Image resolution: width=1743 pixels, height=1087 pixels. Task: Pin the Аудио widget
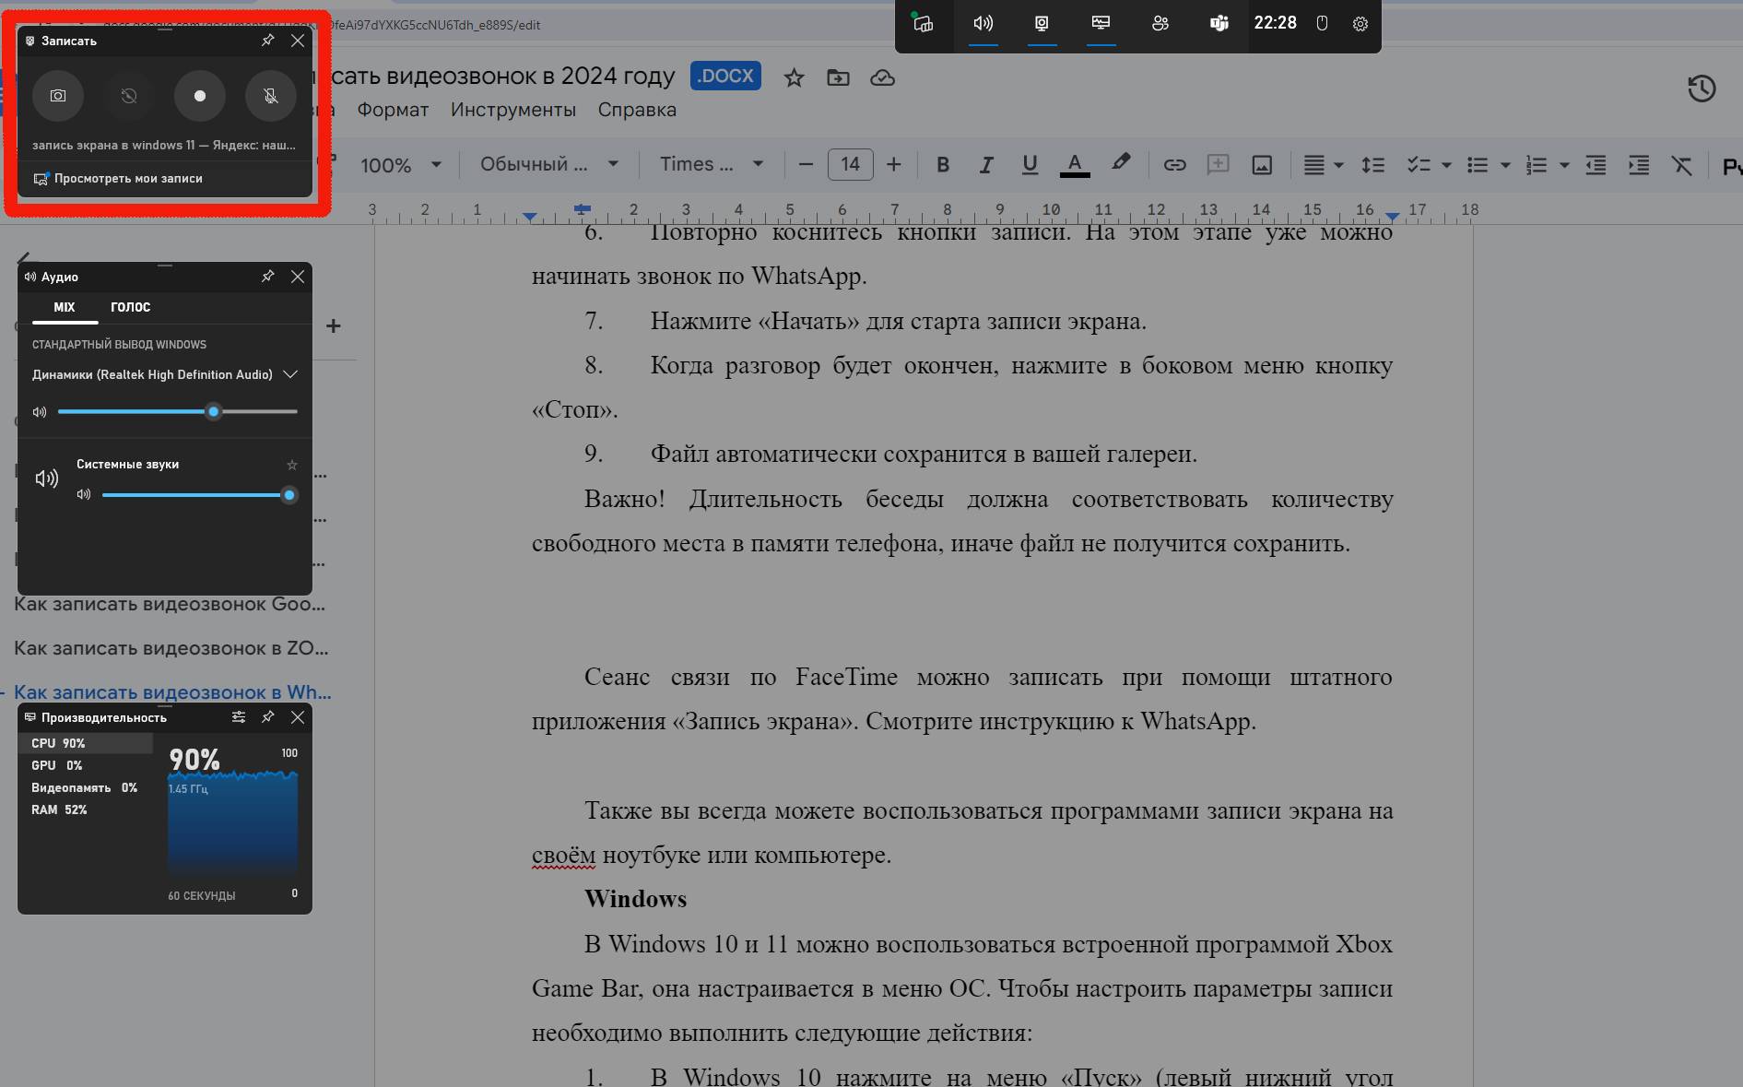[x=268, y=277]
